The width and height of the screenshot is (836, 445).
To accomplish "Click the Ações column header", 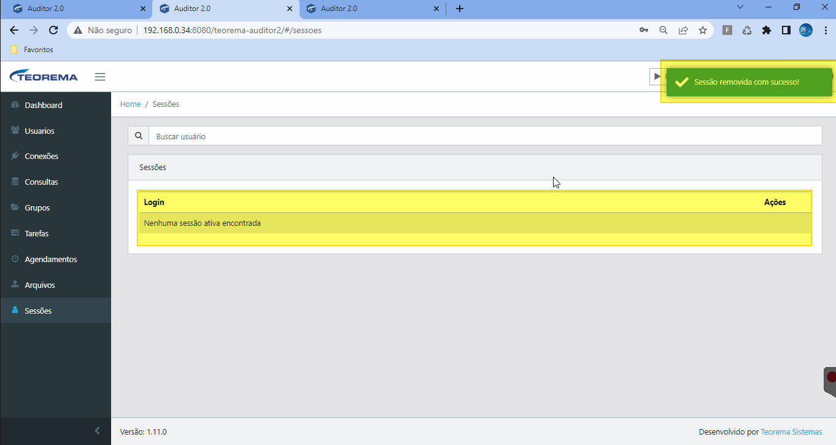I will [775, 202].
